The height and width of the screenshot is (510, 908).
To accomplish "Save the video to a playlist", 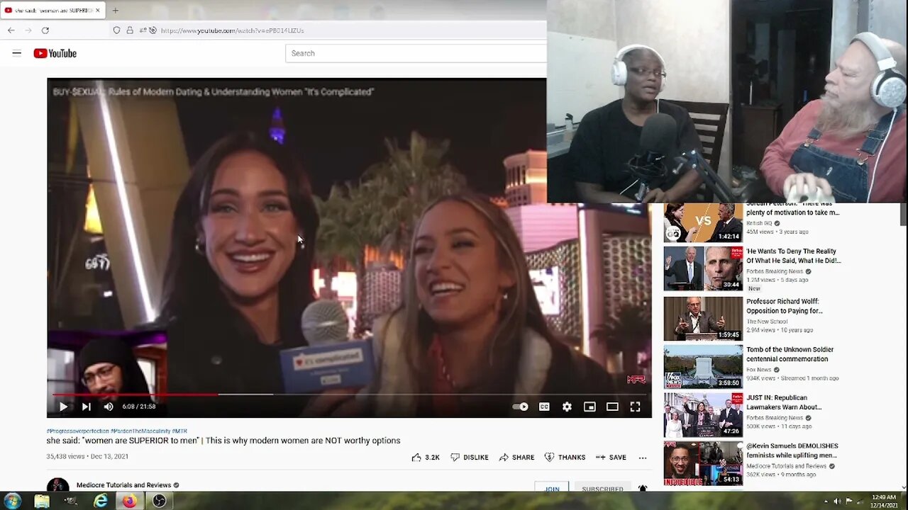I will click(x=611, y=458).
